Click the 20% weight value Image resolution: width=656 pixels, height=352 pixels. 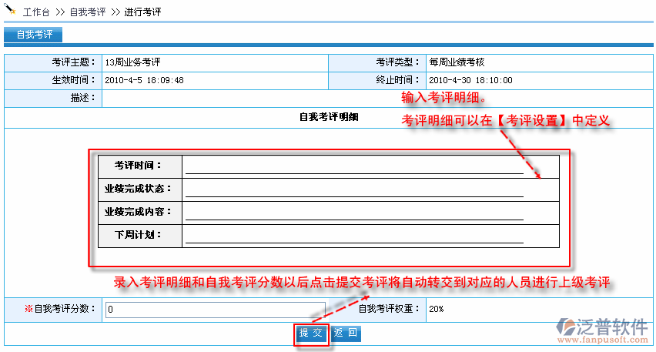(x=436, y=310)
